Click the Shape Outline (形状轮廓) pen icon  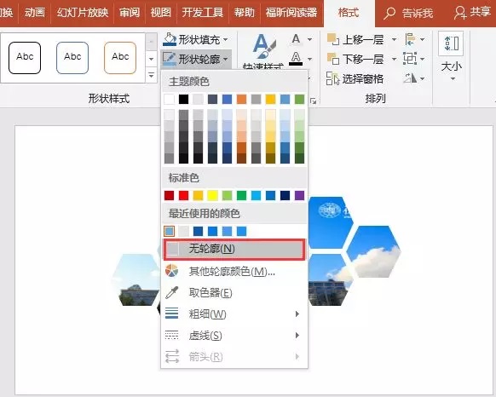click(170, 59)
